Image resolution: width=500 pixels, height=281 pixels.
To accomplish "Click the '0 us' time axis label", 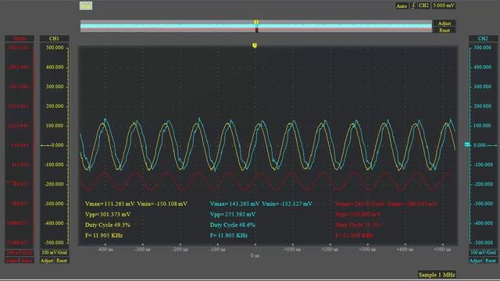I will click(x=255, y=255).
